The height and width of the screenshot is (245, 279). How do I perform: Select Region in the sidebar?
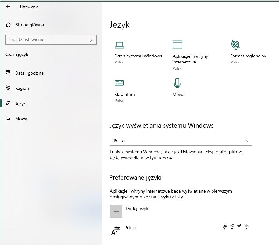point(22,88)
